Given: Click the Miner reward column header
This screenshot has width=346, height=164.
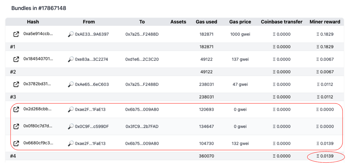Looking at the screenshot, I should coord(325,22).
